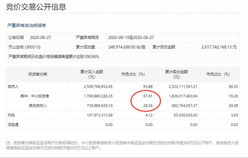Select the 严重异常波动明细表 subtitle
Viewport: 248px width, 158px height.
pos(27,25)
